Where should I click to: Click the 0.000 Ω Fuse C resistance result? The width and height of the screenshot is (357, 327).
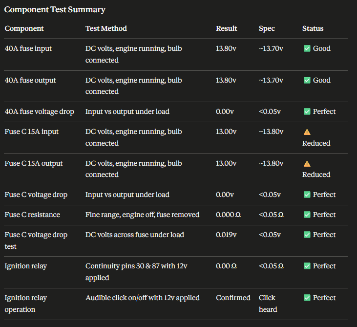pyautogui.click(x=228, y=215)
